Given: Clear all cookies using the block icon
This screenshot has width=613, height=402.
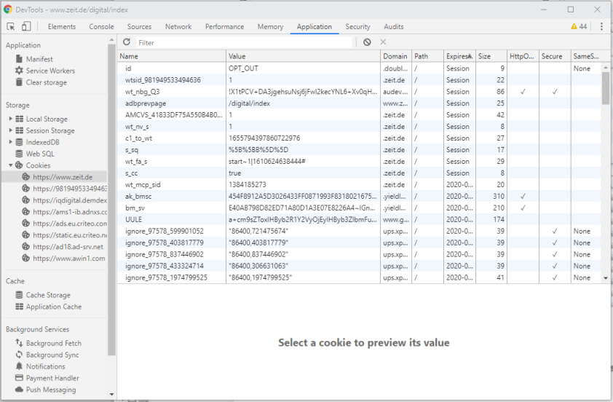Looking at the screenshot, I should coord(367,42).
